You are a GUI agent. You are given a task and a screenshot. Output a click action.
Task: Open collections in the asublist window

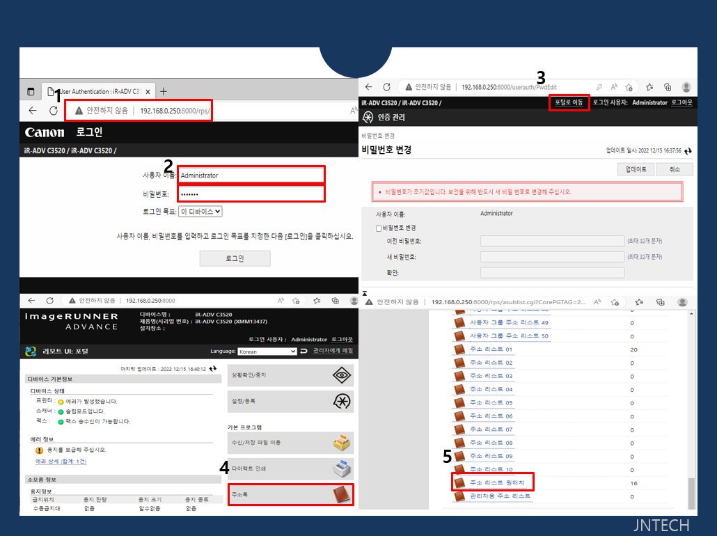coord(661,302)
